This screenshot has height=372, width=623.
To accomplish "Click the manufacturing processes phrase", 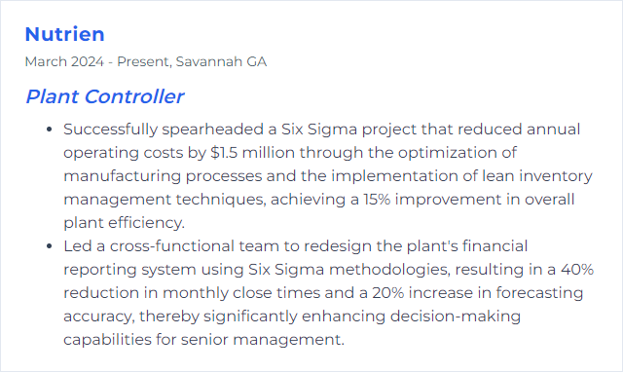I will (163, 176).
